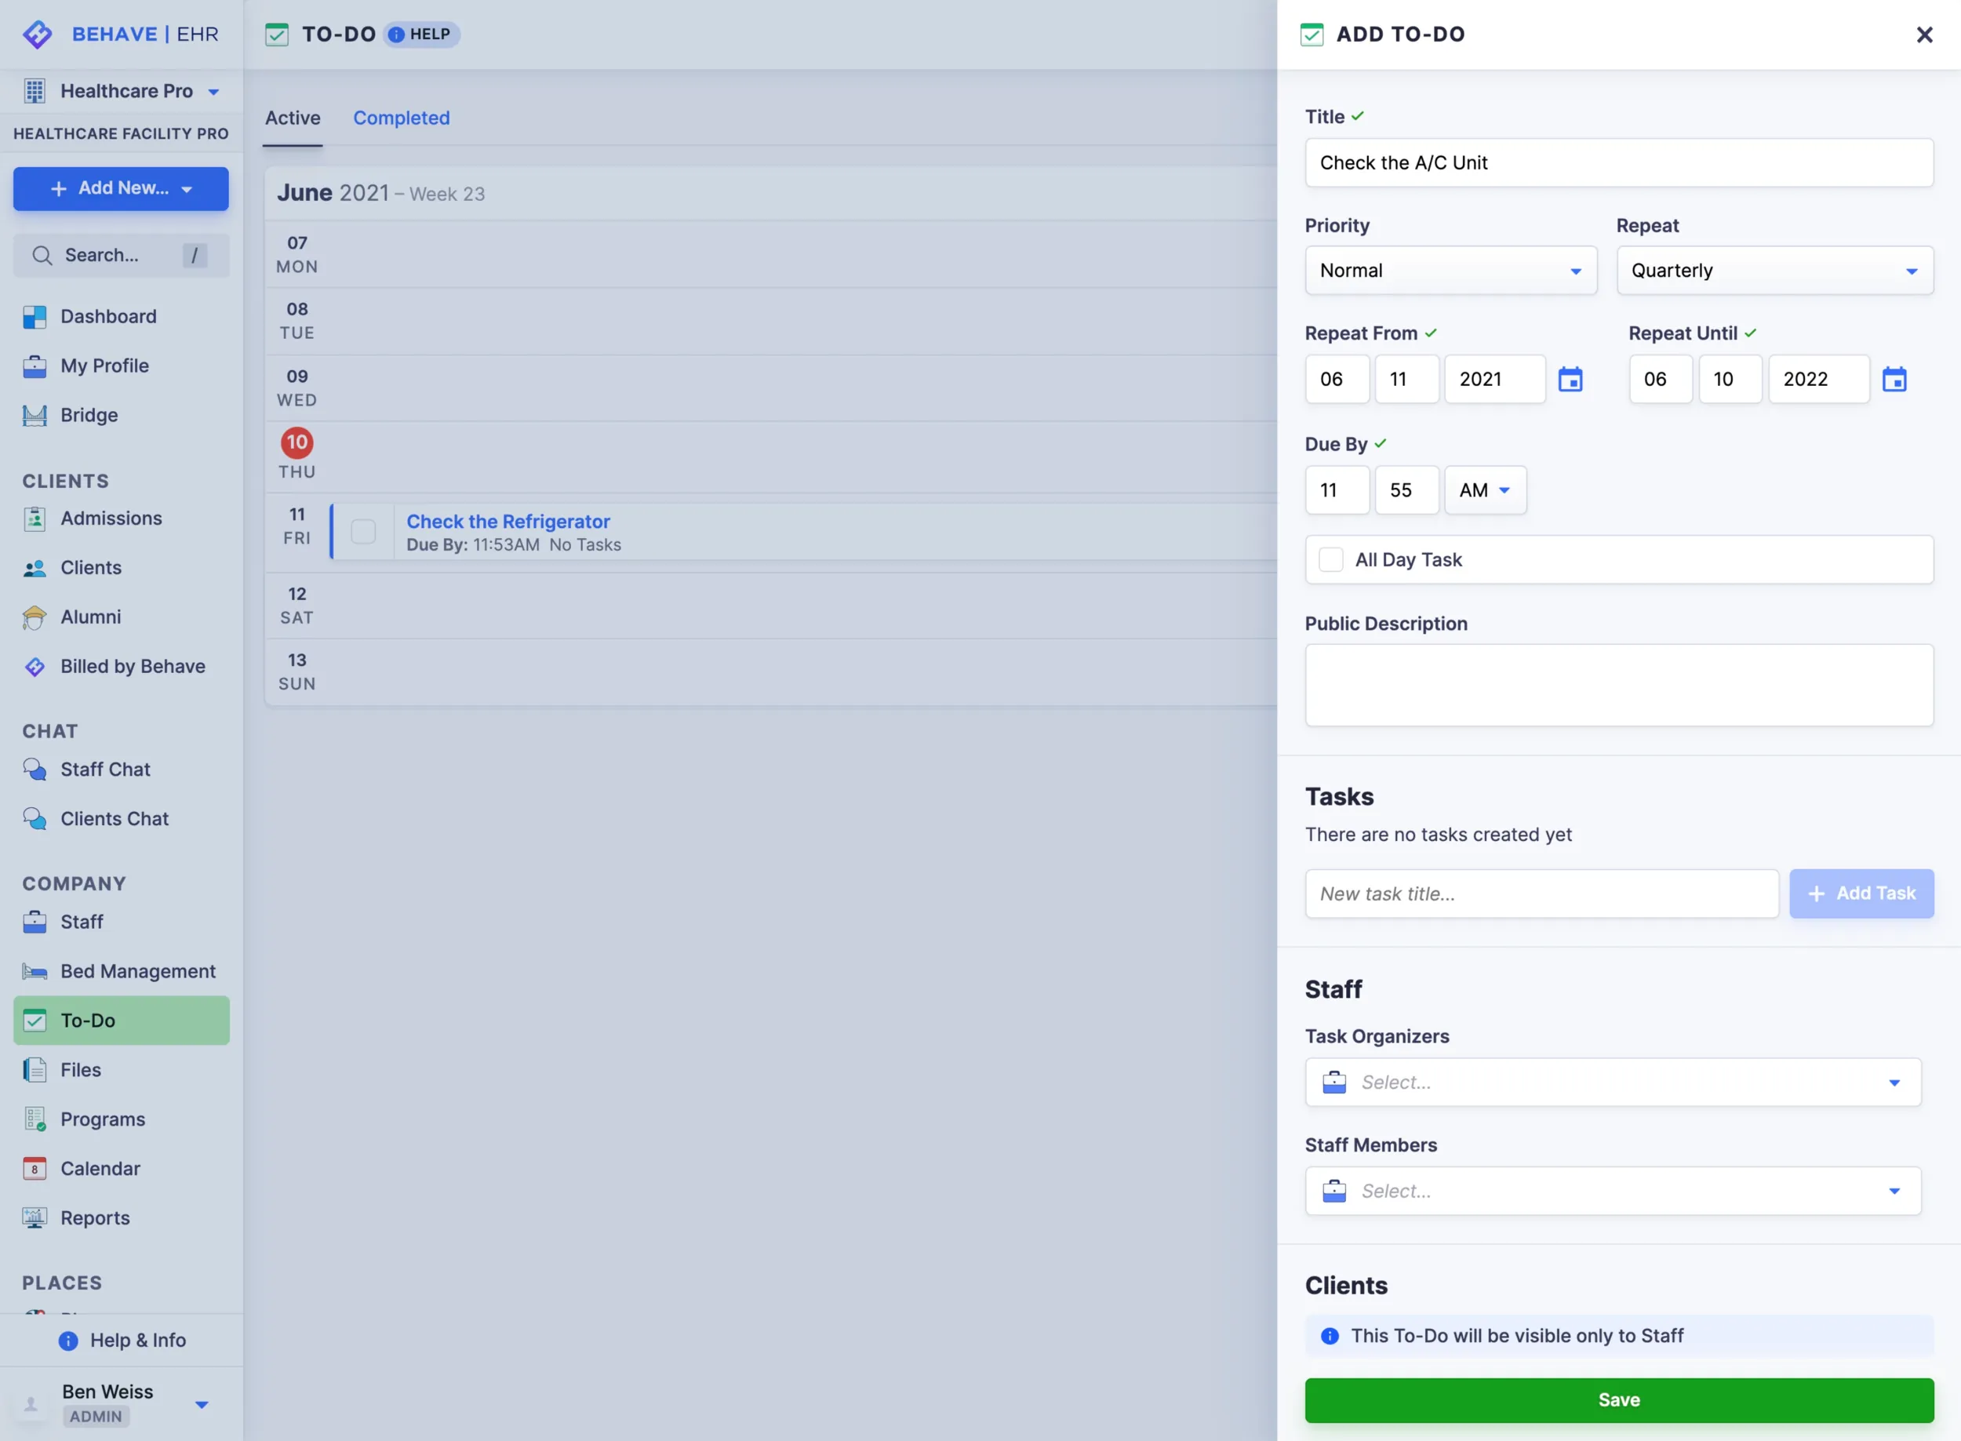Select the Bridge sidebar item
1961x1441 pixels.
pos(88,415)
